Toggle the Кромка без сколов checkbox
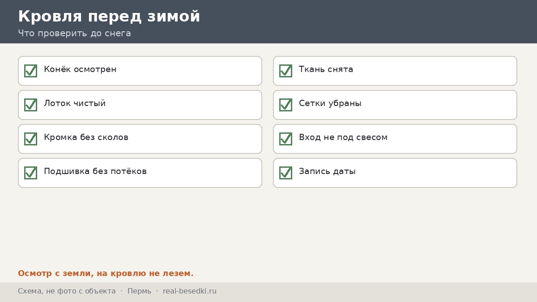This screenshot has width=537, height=302. [30, 139]
